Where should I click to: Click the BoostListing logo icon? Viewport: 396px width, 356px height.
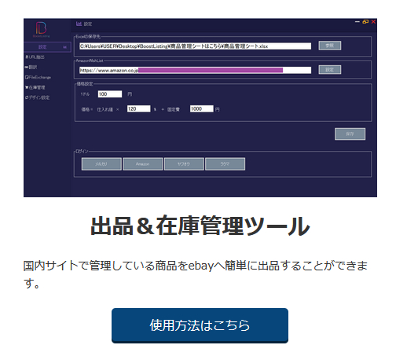click(x=41, y=29)
